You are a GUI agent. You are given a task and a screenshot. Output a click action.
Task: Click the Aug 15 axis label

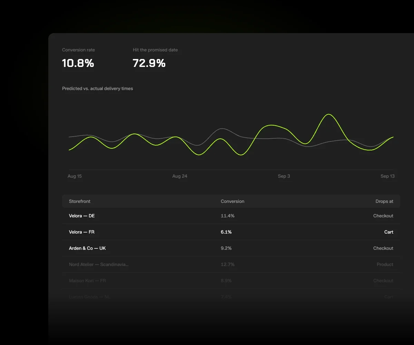(x=75, y=176)
